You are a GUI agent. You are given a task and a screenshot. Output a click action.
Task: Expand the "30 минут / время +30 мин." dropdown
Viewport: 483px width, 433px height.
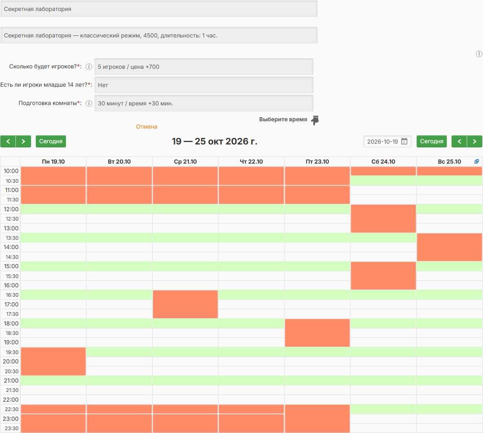click(x=204, y=103)
